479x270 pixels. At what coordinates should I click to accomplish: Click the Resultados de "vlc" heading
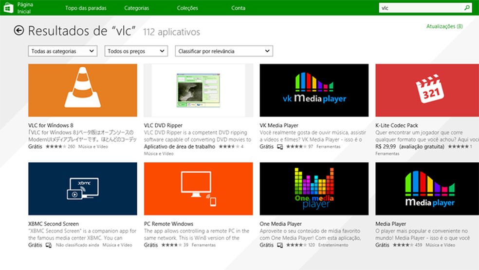point(82,31)
